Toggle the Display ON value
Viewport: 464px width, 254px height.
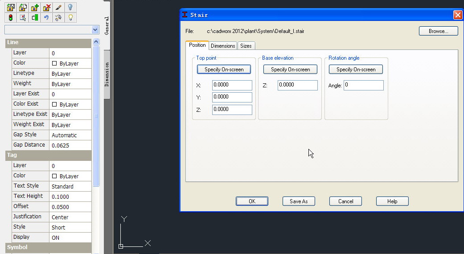pyautogui.click(x=70, y=238)
